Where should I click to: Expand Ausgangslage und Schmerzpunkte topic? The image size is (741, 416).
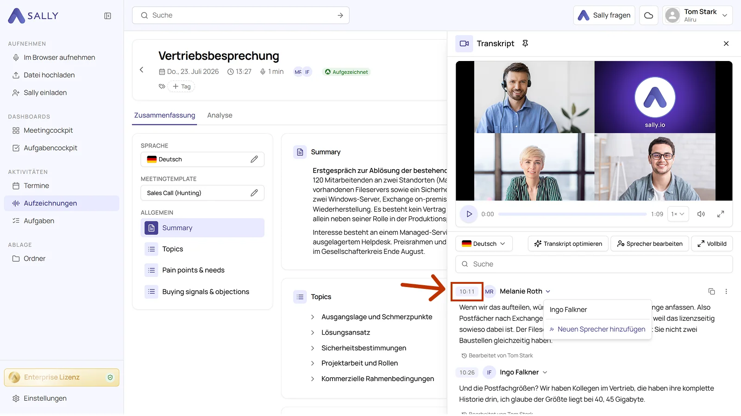(x=371, y=317)
